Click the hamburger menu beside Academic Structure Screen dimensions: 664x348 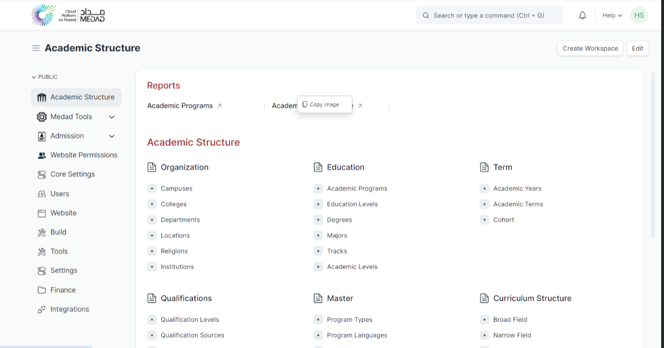coord(36,48)
